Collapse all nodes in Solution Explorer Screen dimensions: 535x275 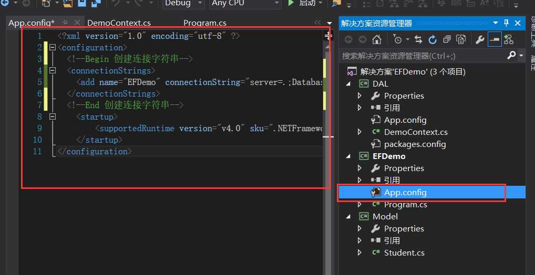coord(447,39)
